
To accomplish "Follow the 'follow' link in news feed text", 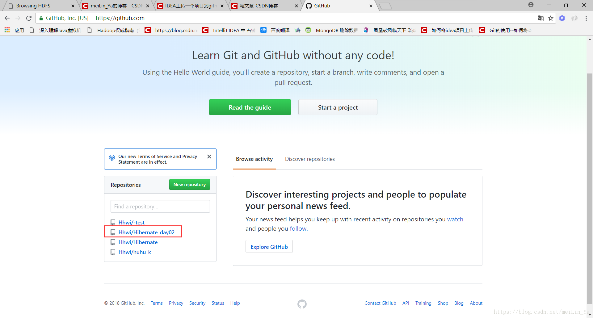I will point(298,228).
